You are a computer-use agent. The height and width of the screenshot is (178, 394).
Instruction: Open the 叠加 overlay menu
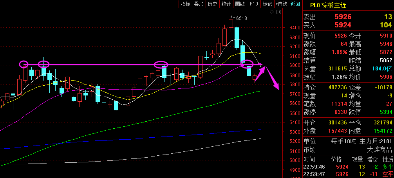tap(199, 4)
